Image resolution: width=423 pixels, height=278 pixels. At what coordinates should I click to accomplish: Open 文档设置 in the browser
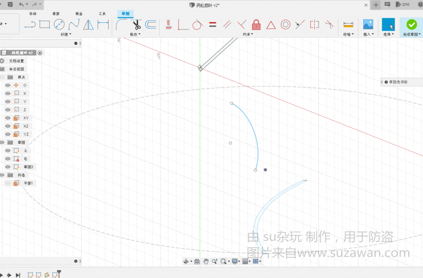coord(17,61)
